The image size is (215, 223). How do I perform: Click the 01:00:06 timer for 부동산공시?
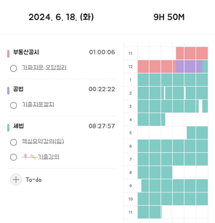(102, 52)
